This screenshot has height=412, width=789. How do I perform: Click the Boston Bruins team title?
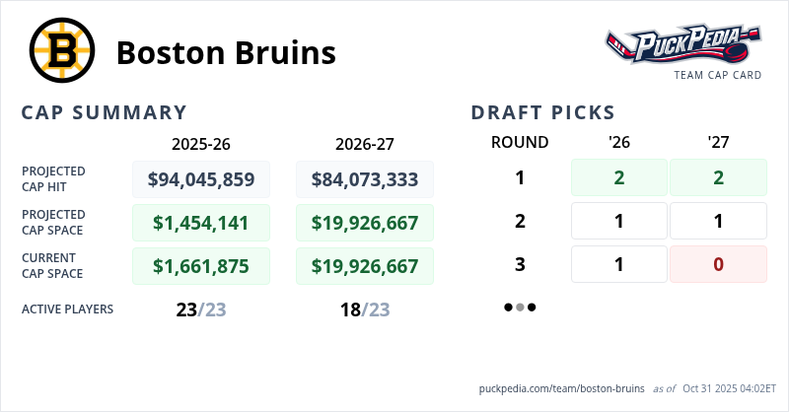226,52
